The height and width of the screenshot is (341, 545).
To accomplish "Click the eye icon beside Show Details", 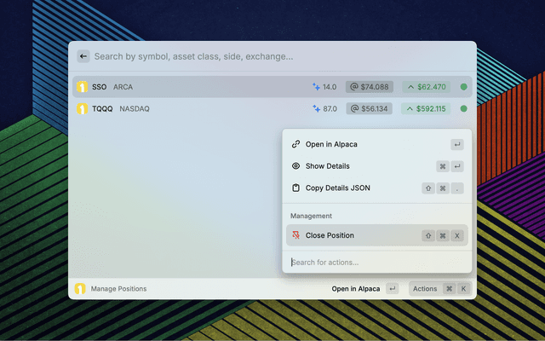I will click(x=295, y=166).
